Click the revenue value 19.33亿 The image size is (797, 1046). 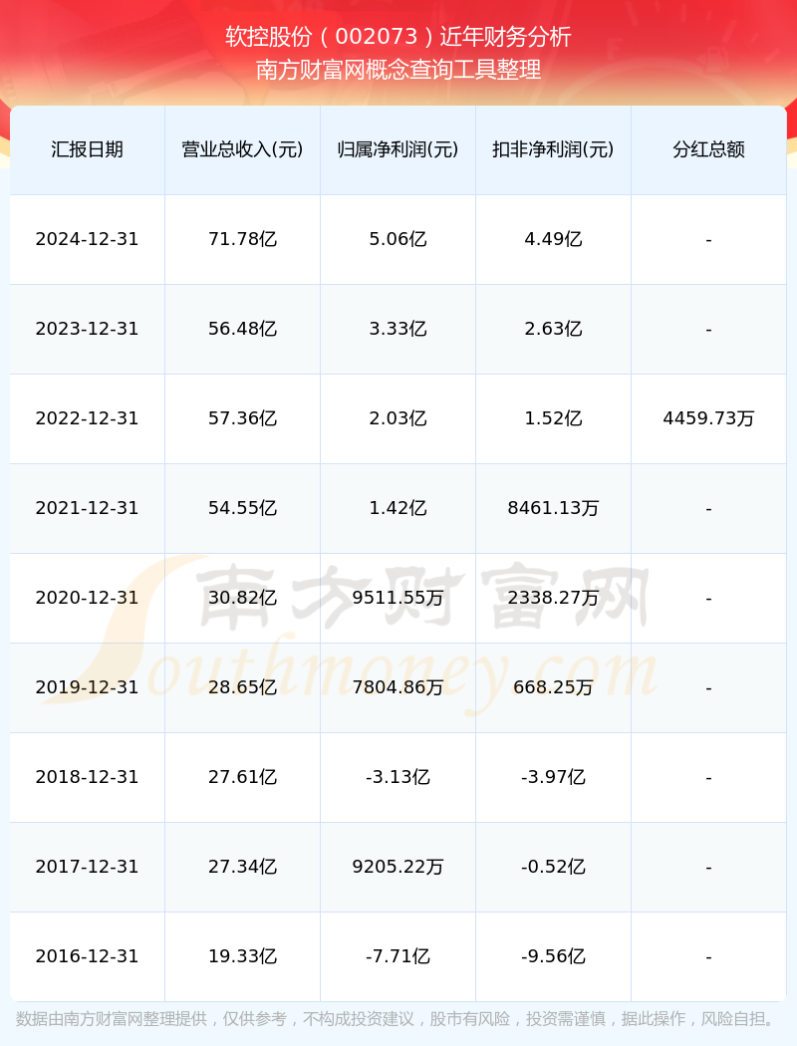click(x=243, y=956)
